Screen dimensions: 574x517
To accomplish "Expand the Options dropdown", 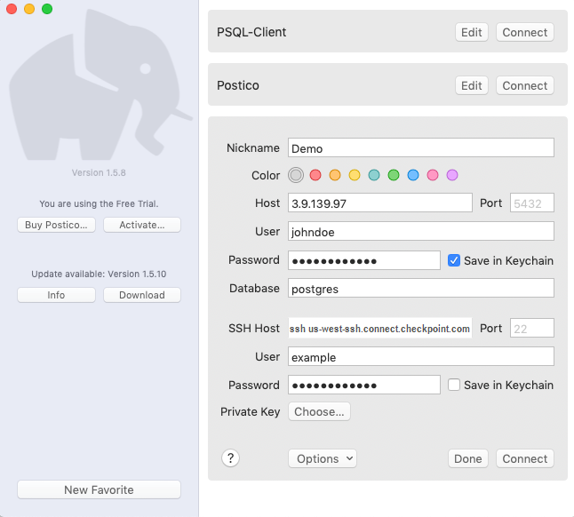I will (323, 458).
